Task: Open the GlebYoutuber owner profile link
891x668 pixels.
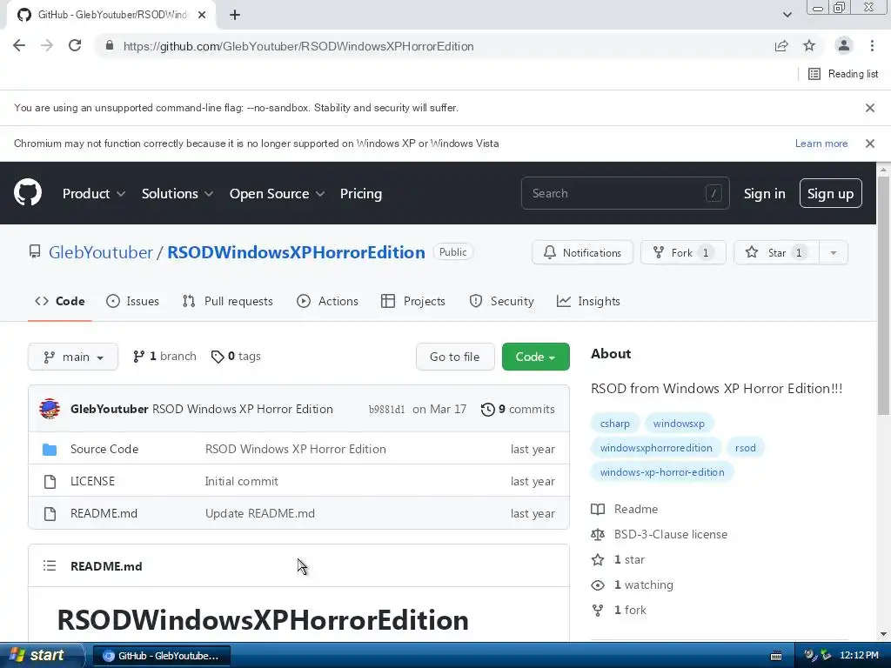Action: point(101,252)
